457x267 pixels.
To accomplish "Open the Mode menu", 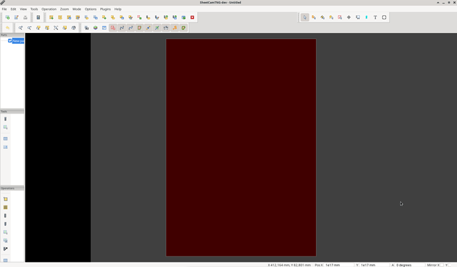I will coord(77,9).
